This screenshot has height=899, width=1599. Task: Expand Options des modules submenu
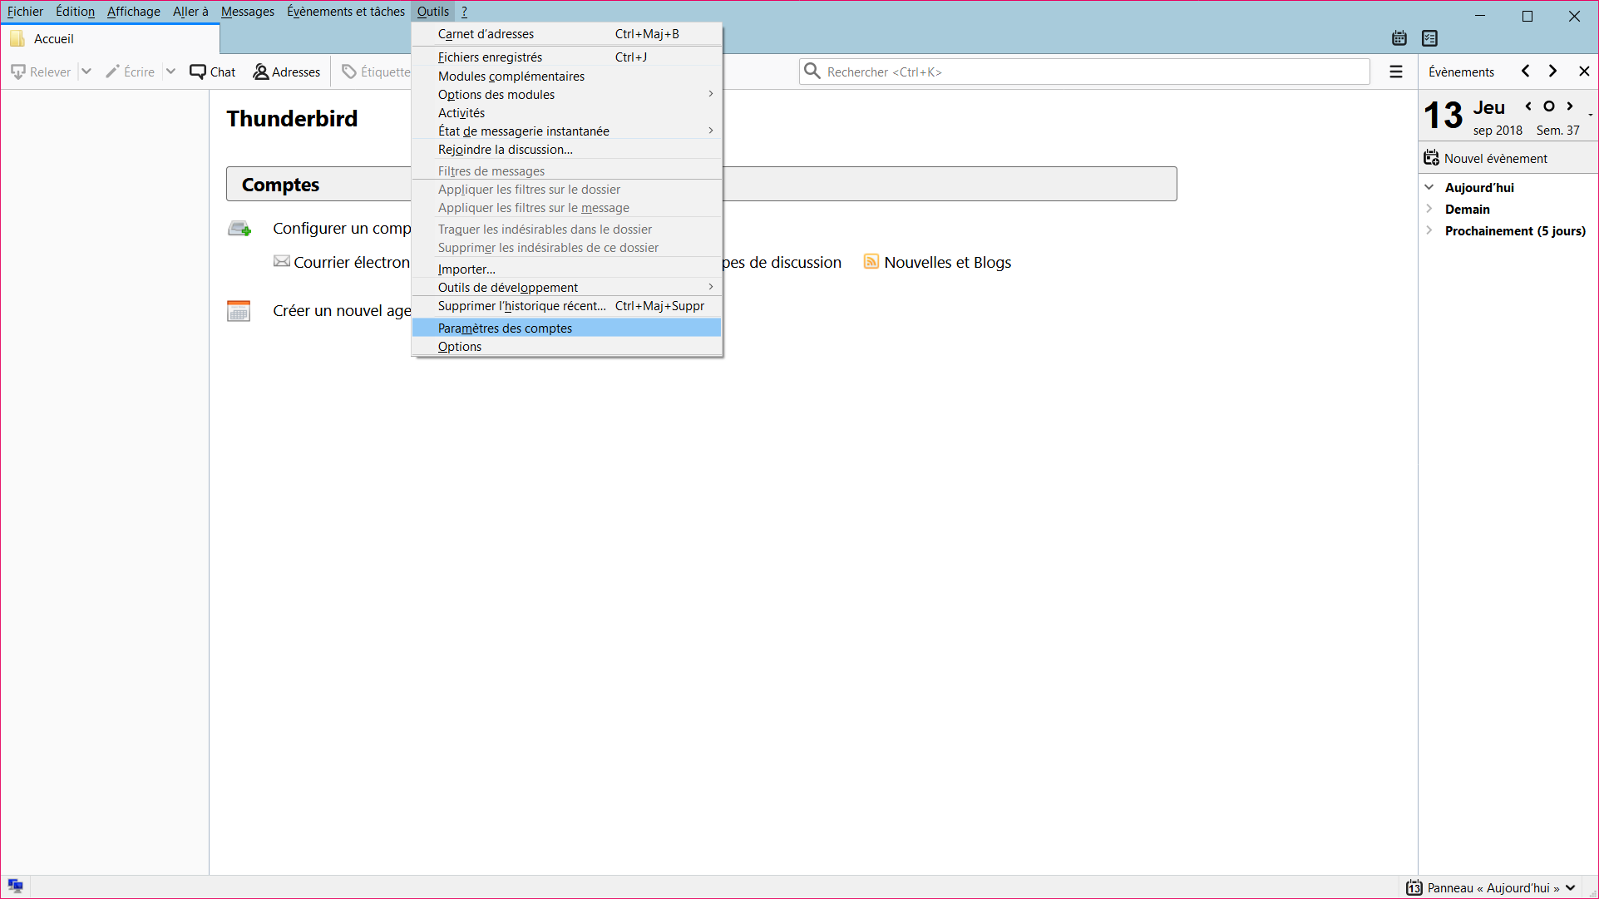pos(711,94)
